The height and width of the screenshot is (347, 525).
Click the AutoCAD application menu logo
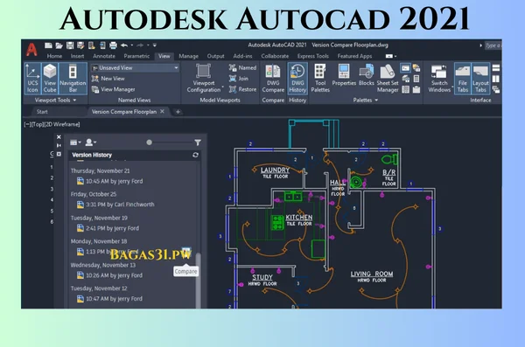(x=31, y=50)
